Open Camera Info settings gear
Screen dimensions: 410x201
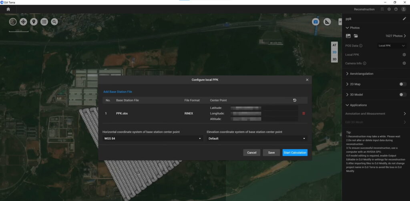click(x=404, y=63)
